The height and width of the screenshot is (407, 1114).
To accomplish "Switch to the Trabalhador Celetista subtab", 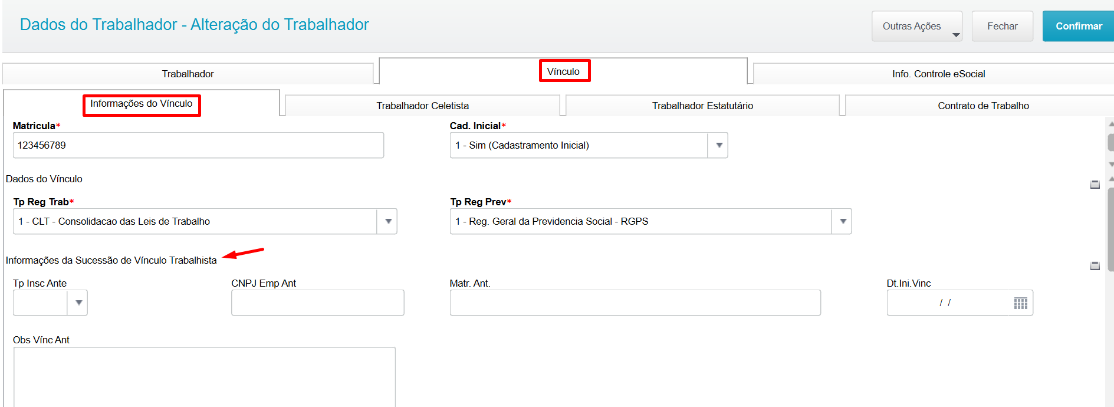I will tap(423, 106).
